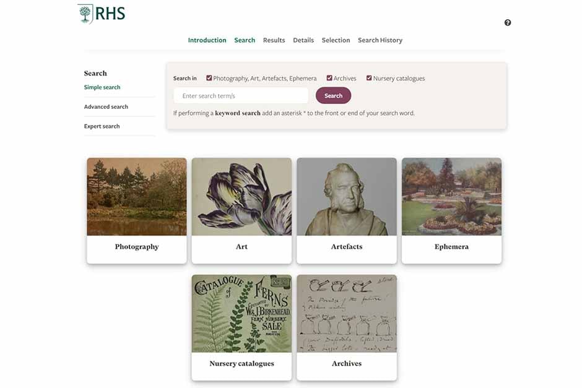Open Advanced search in the sidebar

(x=106, y=107)
